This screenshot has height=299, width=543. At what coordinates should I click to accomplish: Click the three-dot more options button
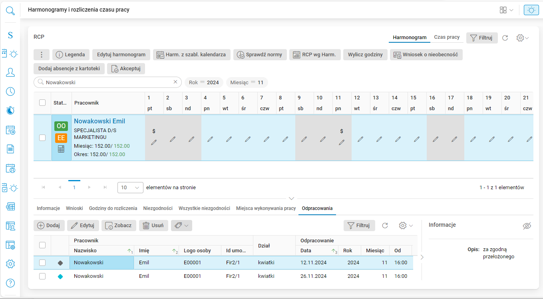click(x=42, y=55)
